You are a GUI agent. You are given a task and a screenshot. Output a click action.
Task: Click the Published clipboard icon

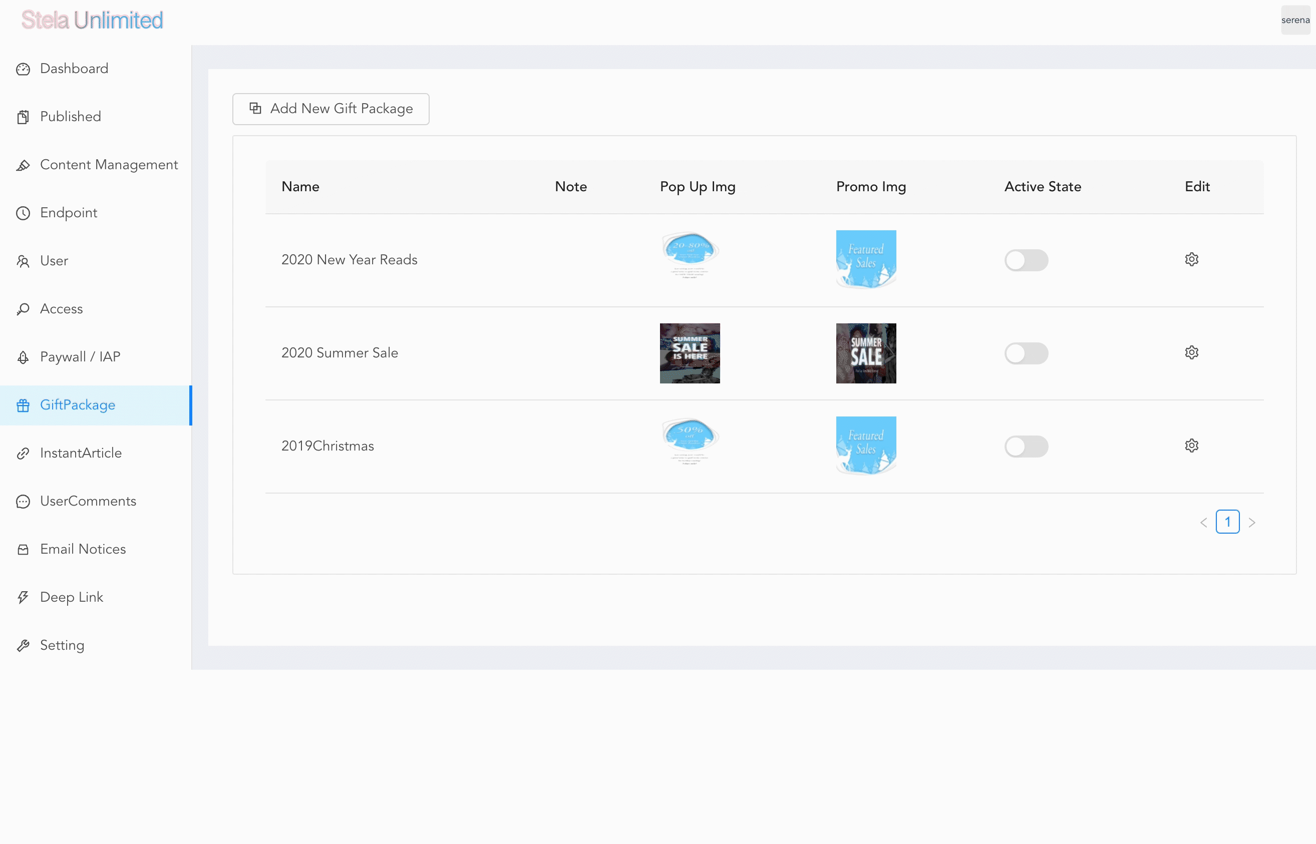(x=23, y=117)
